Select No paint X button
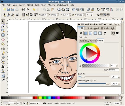125x106 pixels. (81, 33)
